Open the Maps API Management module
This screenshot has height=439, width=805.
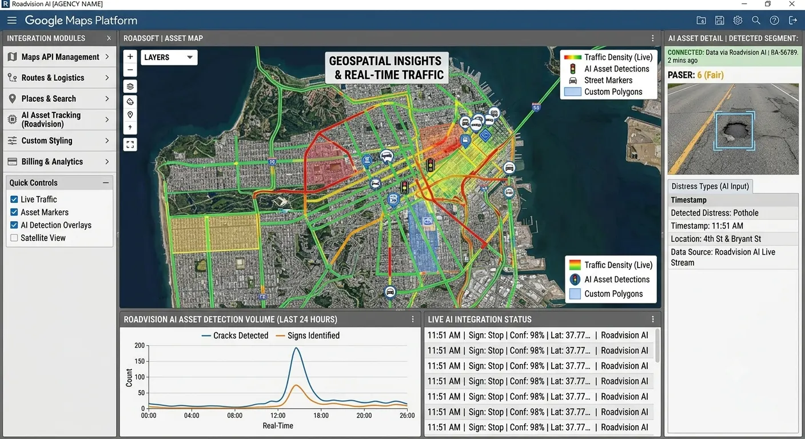pos(59,57)
